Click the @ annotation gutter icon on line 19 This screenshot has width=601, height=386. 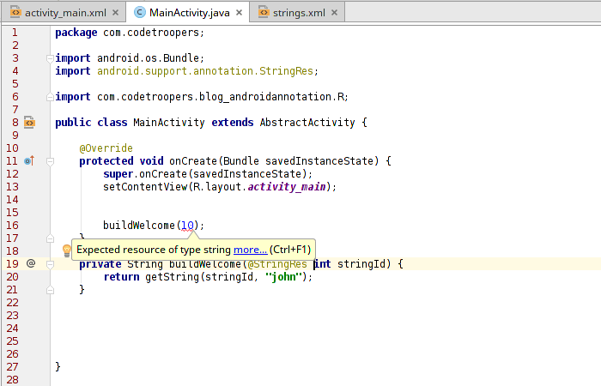point(30,264)
